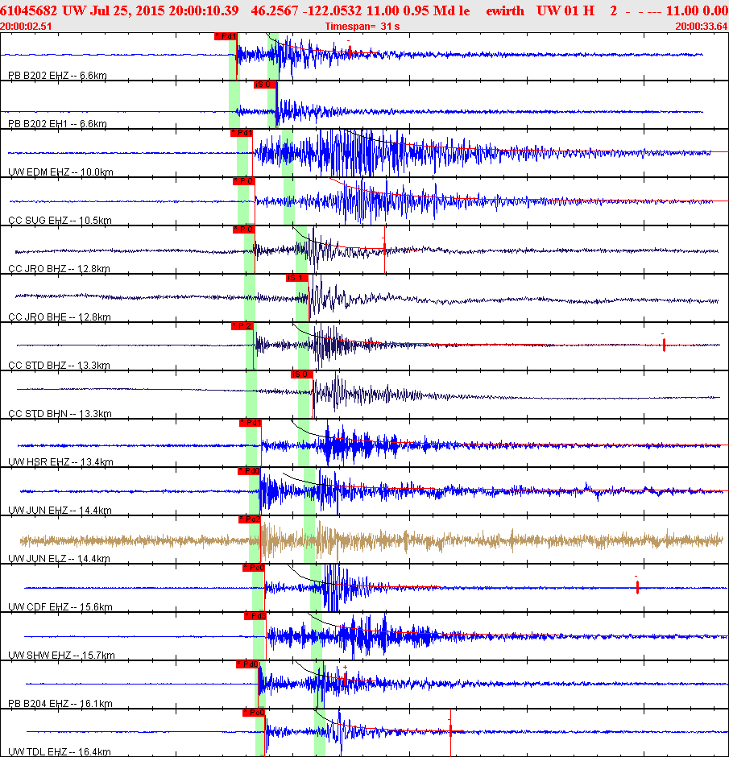Click the 'CC JRO BHE -- 12.8km' station label
The height and width of the screenshot is (757, 729).
click(60, 317)
